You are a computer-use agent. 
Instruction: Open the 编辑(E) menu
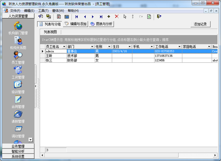point(29,11)
